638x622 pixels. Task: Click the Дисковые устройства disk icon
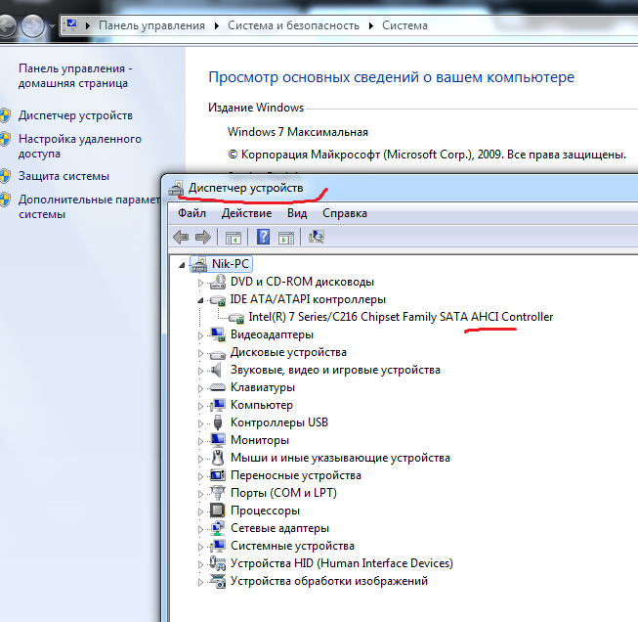pyautogui.click(x=218, y=354)
